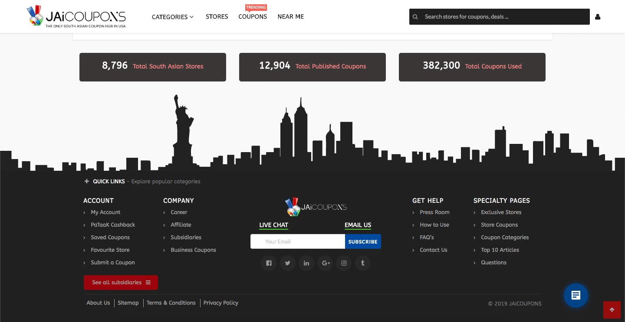
Task: Click the 'SPECIALTY PAGES' footer heading
Action: [x=502, y=201]
